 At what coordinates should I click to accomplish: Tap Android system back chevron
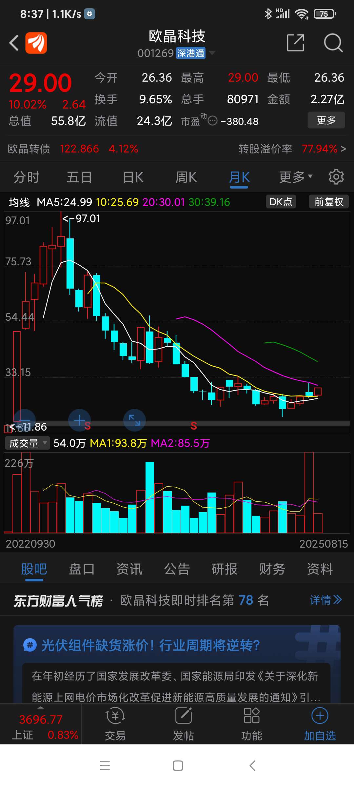[x=252, y=766]
